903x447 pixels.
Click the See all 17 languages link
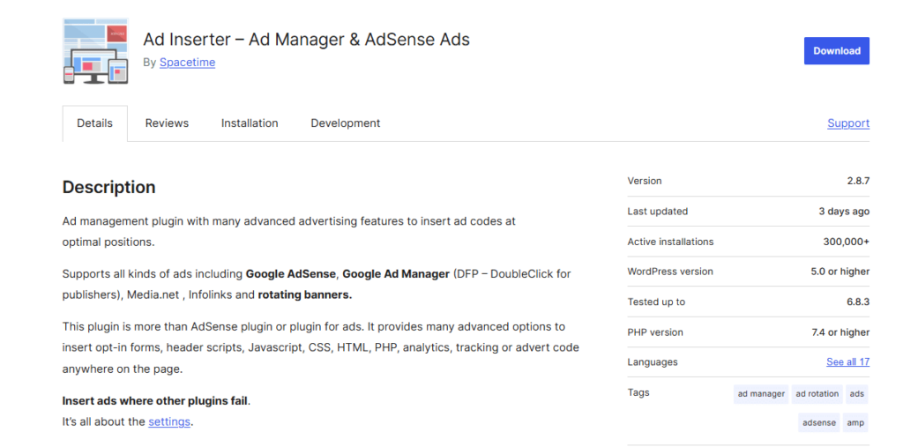click(x=847, y=362)
